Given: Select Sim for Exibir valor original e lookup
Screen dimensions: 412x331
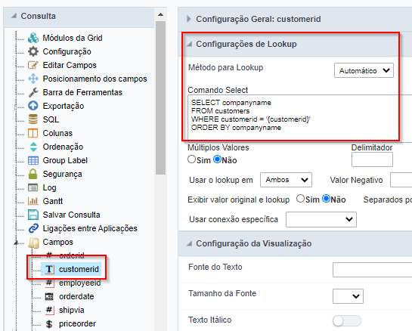Looking at the screenshot, I should click(300, 199).
